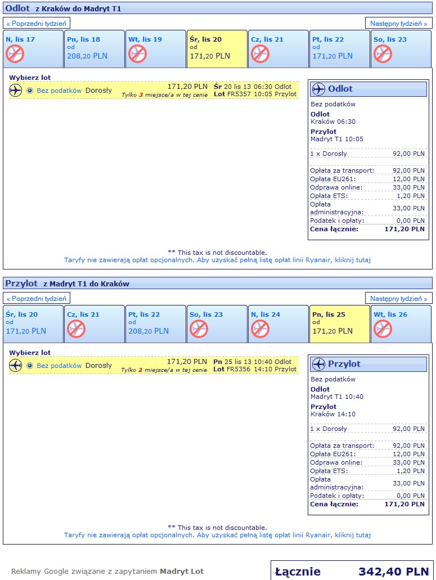Image resolution: width=436 pixels, height=580 pixels.
Task: Click 'Opłata administracyjna' row in Przylot summary
Action: point(367,483)
